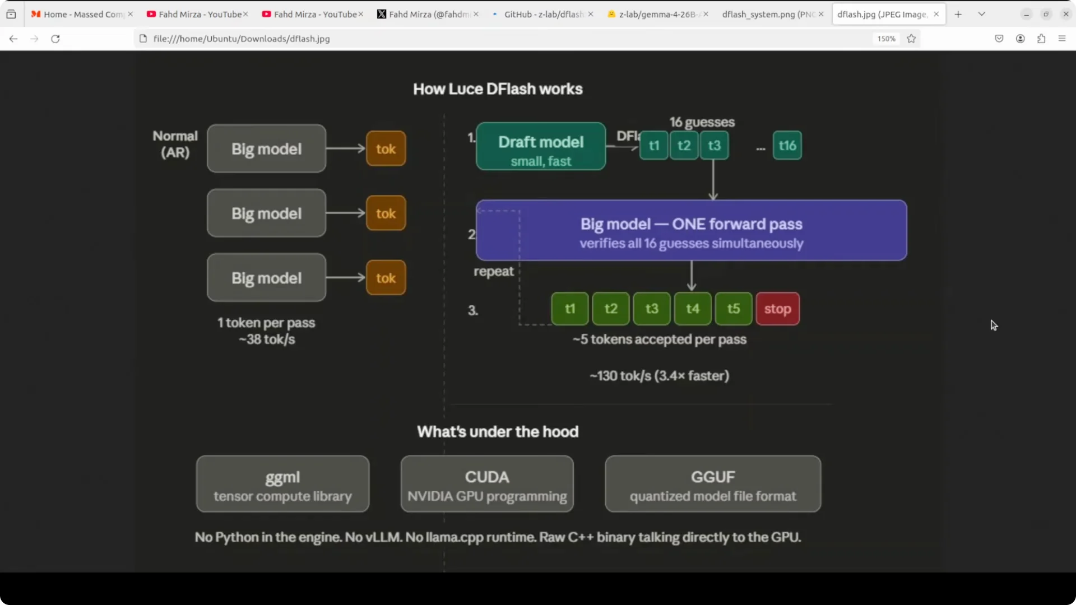The image size is (1076, 605).
Task: Open a new tab with plus button
Action: point(958,14)
